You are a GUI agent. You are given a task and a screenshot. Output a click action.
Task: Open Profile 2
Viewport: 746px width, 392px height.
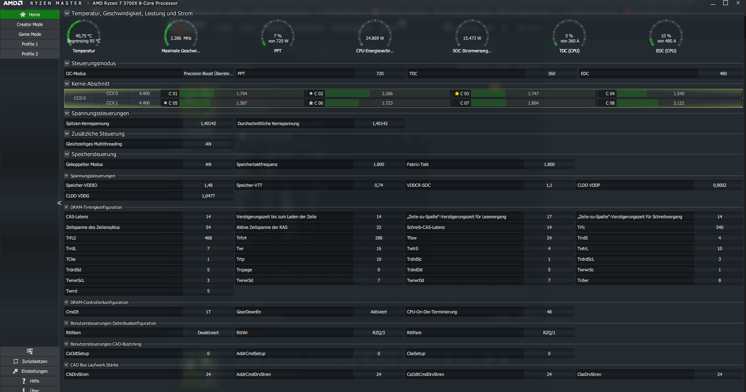[x=30, y=54]
